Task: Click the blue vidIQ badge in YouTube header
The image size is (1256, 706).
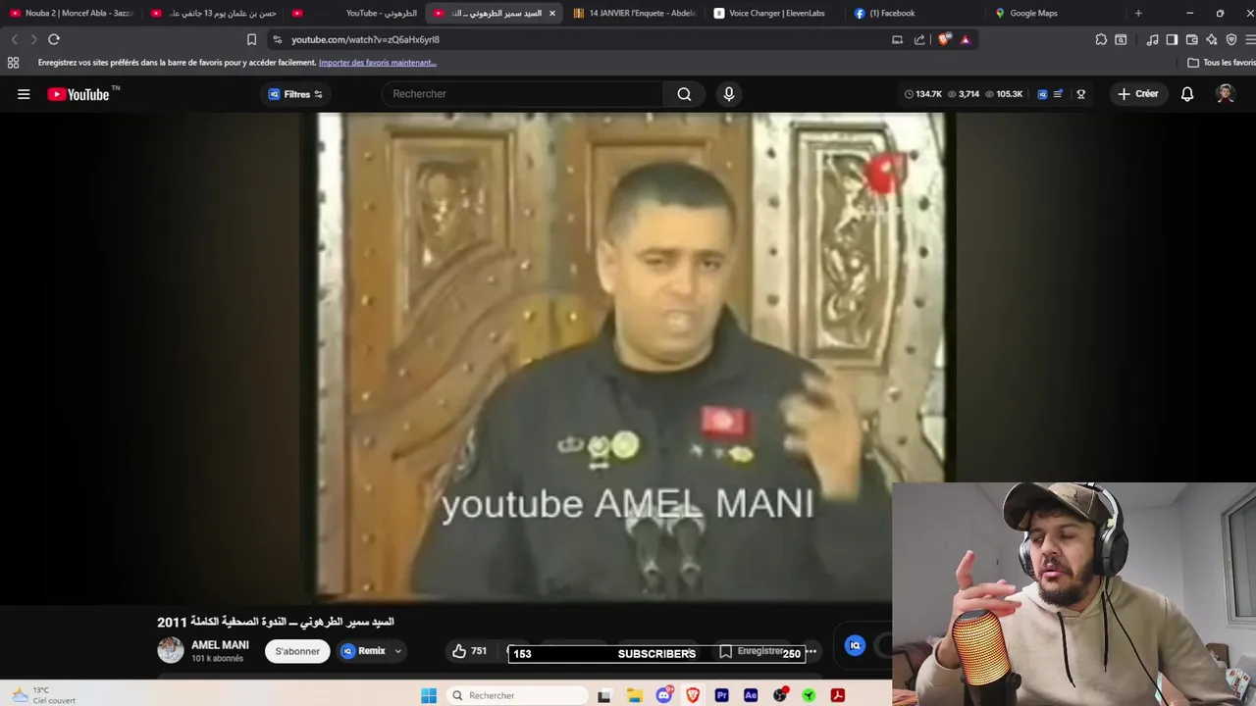Action: tap(1042, 94)
